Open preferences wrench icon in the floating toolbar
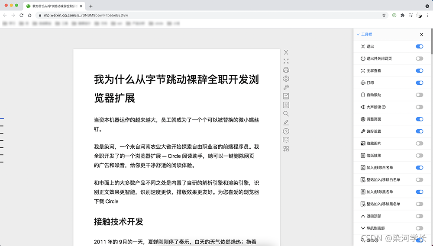Viewport: 433px width, 246px height. coord(286,87)
